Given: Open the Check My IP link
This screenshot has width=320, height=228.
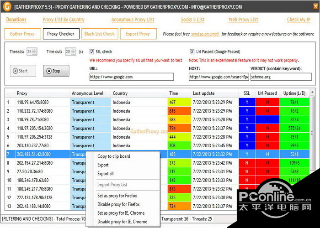Looking at the screenshot, I should coord(299,20).
